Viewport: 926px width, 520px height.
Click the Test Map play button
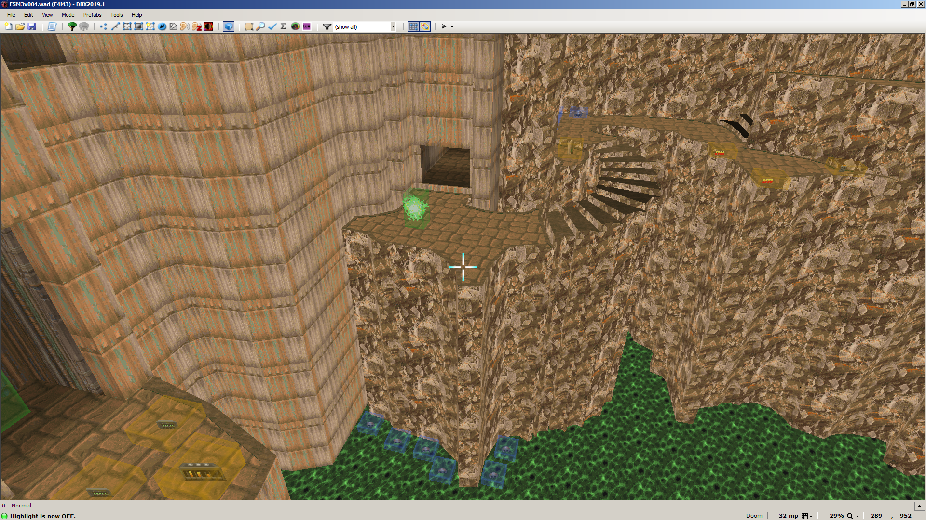coord(444,26)
